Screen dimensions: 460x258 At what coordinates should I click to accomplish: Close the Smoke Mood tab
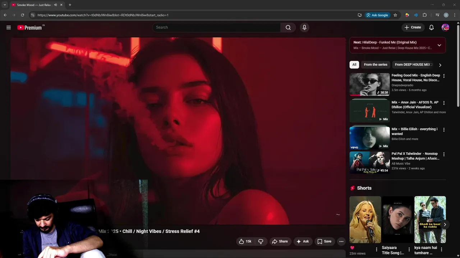pos(61,5)
